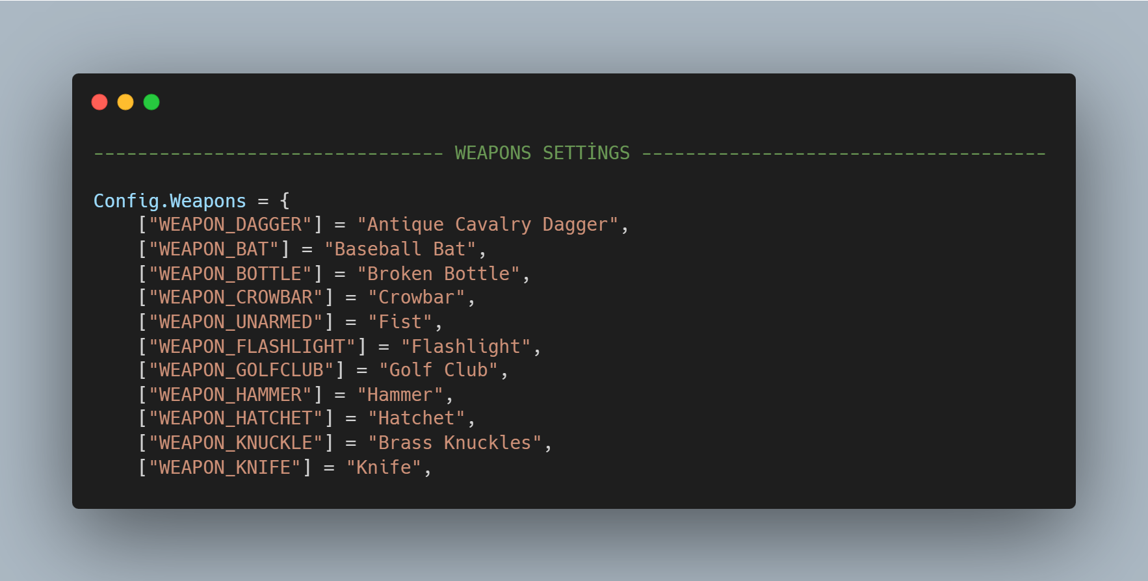
Task: Click the WEAPON_KNIFE key
Action: [224, 467]
